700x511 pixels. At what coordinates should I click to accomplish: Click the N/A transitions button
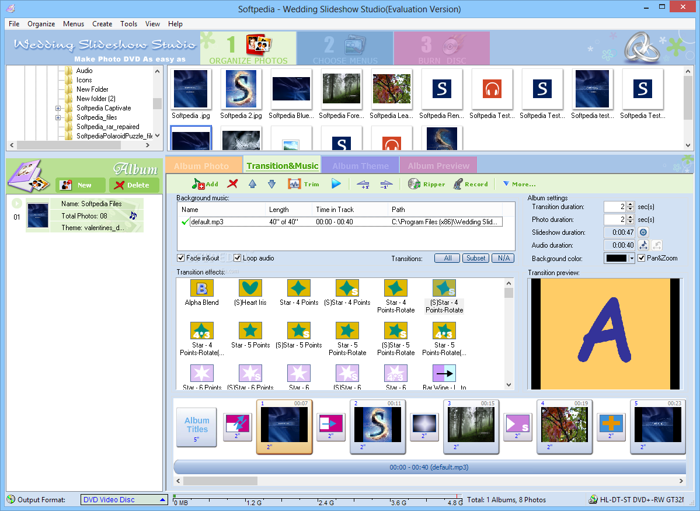click(x=504, y=258)
